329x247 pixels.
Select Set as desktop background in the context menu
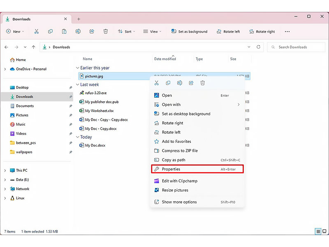click(197, 114)
